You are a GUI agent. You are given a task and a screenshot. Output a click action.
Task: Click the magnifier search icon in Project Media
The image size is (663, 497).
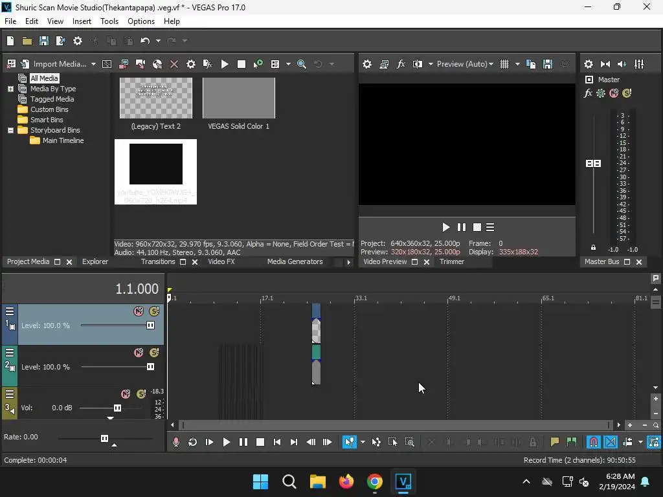click(302, 64)
